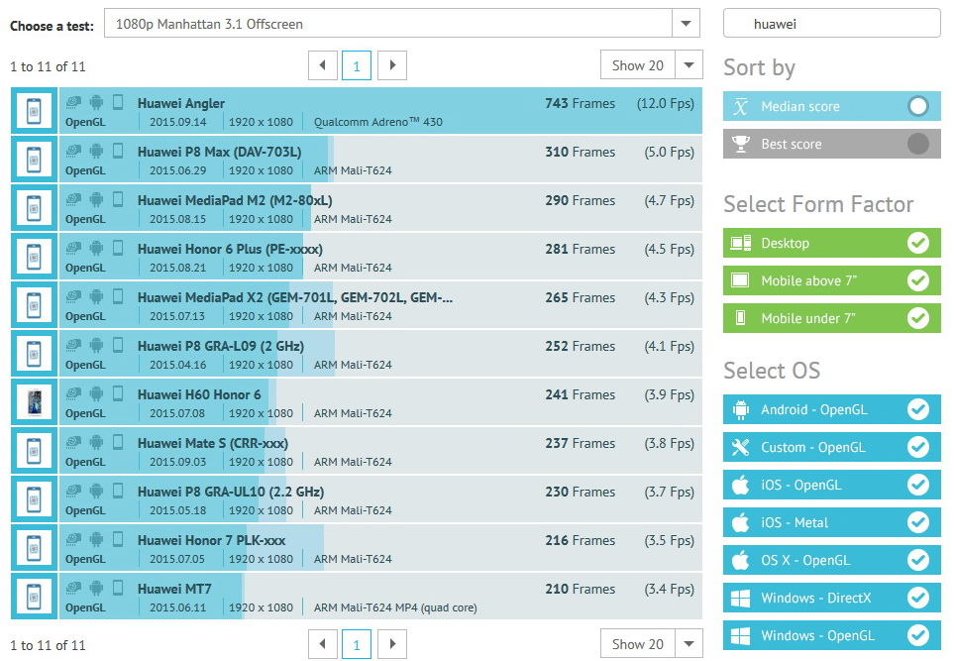Select Median score sorting radio

(x=918, y=106)
